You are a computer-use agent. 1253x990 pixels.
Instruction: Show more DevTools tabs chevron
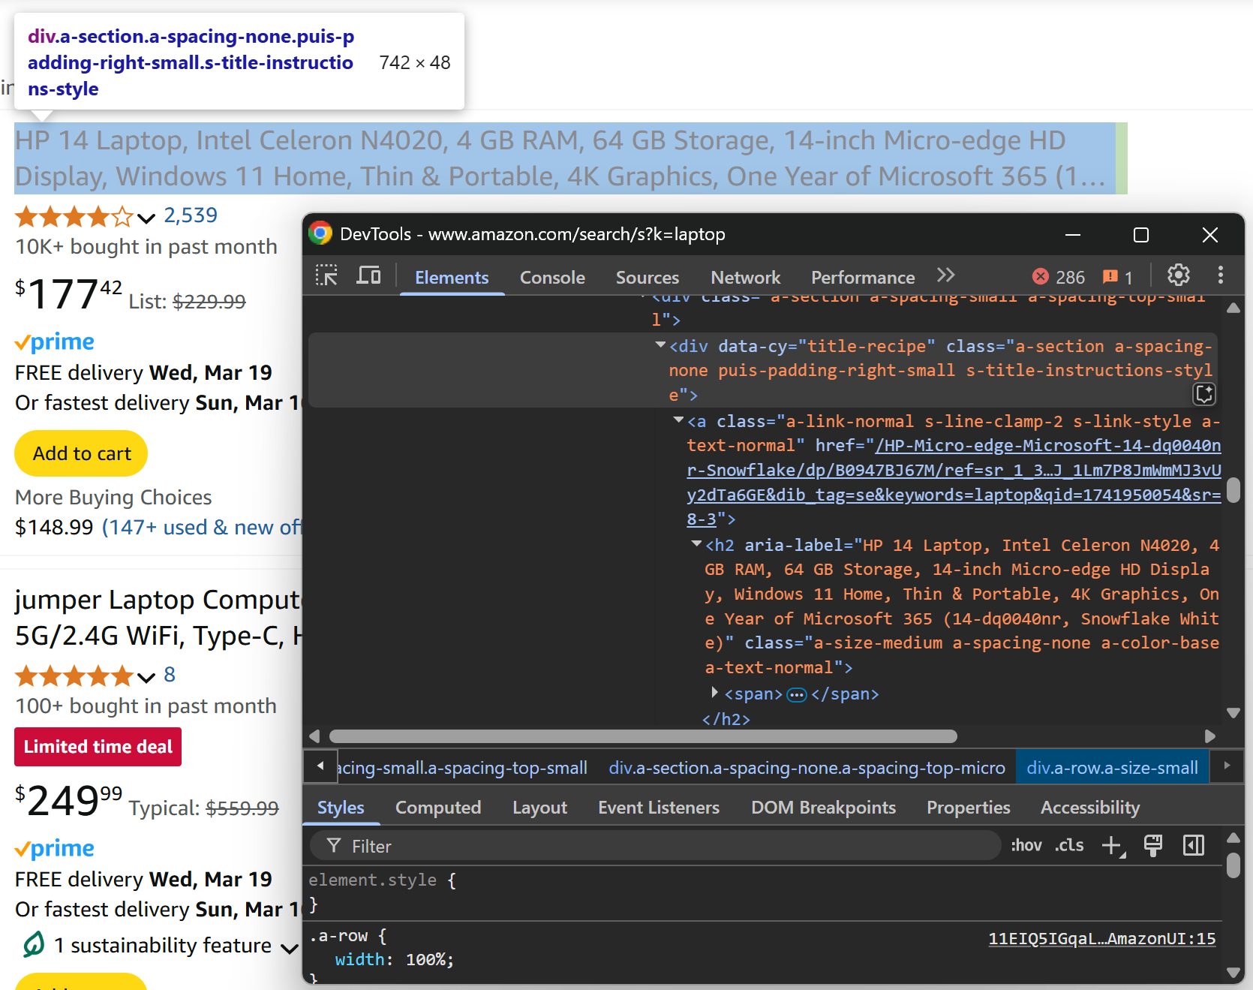point(945,275)
